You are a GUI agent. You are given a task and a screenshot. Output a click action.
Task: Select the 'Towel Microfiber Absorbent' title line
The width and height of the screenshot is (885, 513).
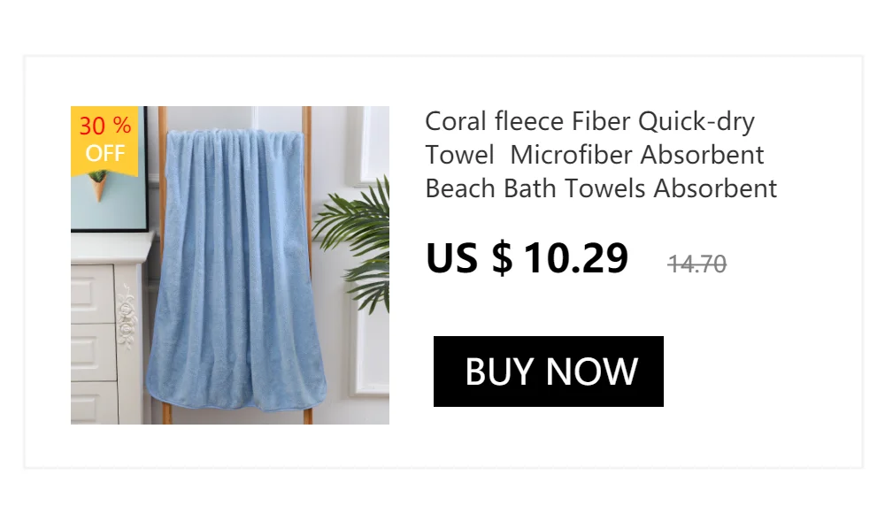pos(595,155)
